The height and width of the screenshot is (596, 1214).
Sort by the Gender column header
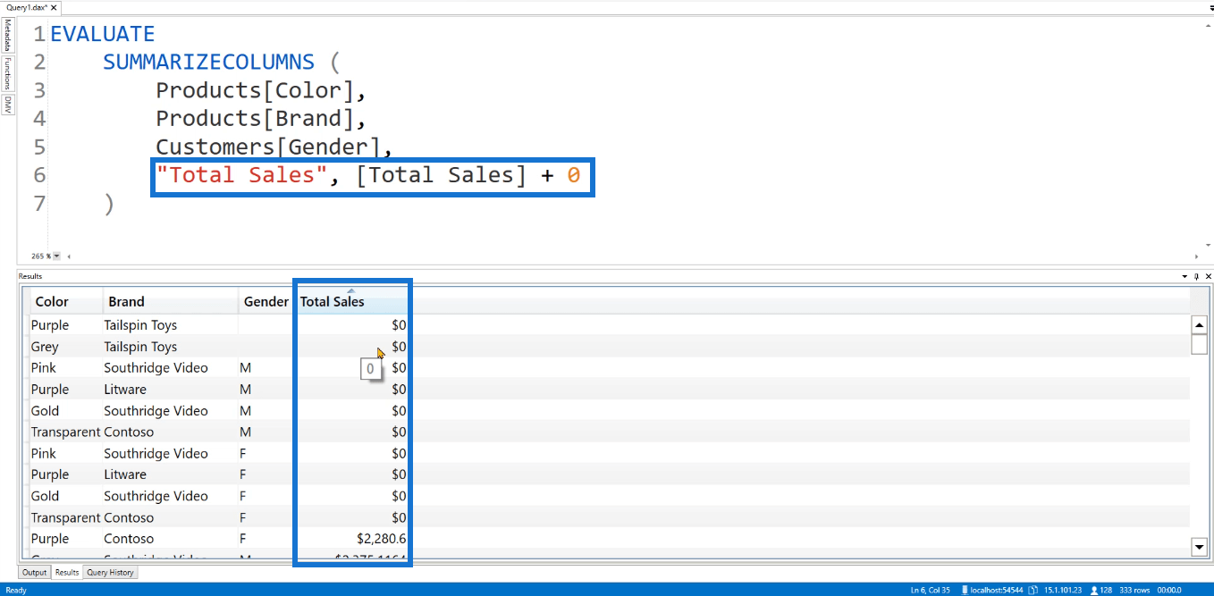coord(266,302)
